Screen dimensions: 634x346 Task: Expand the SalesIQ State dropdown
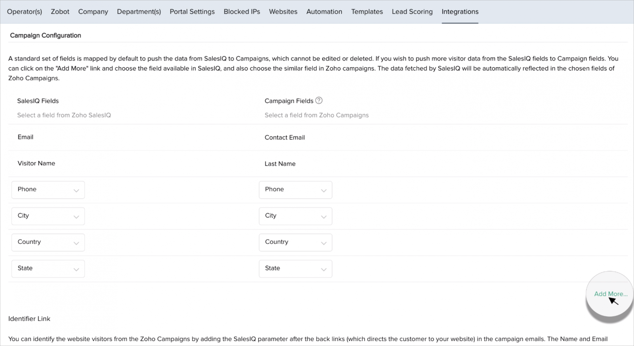(48, 269)
